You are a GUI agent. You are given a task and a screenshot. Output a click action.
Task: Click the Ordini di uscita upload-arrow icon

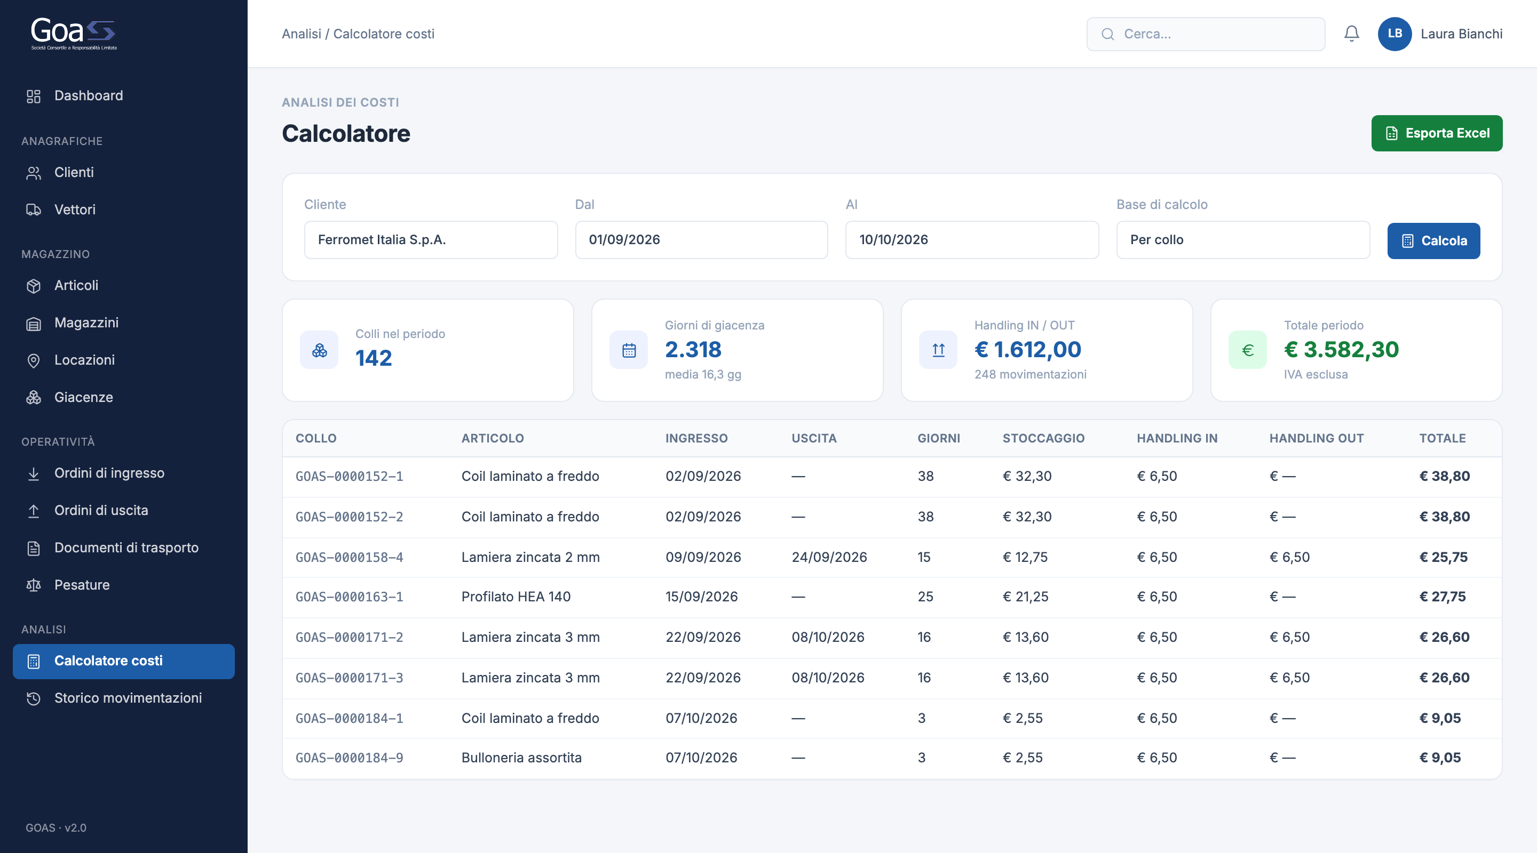pyautogui.click(x=34, y=511)
